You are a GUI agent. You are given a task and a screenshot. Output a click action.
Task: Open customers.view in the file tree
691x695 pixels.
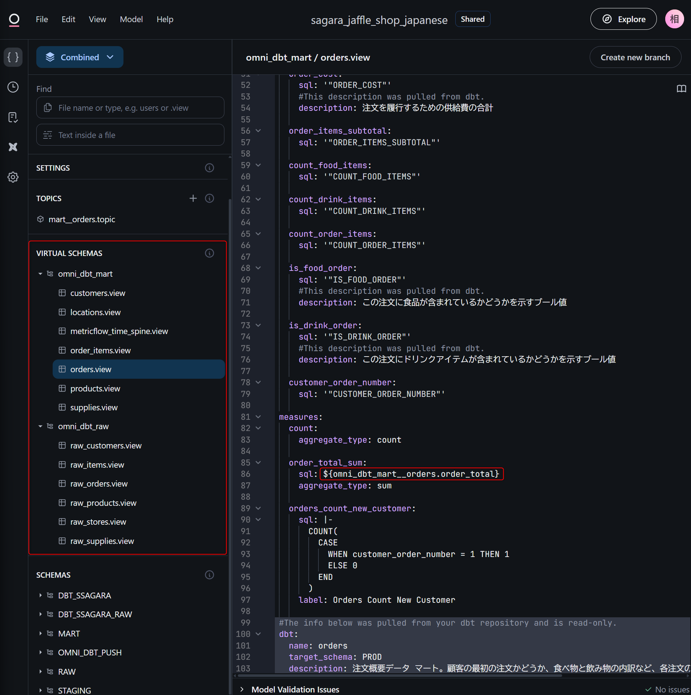[x=98, y=293]
